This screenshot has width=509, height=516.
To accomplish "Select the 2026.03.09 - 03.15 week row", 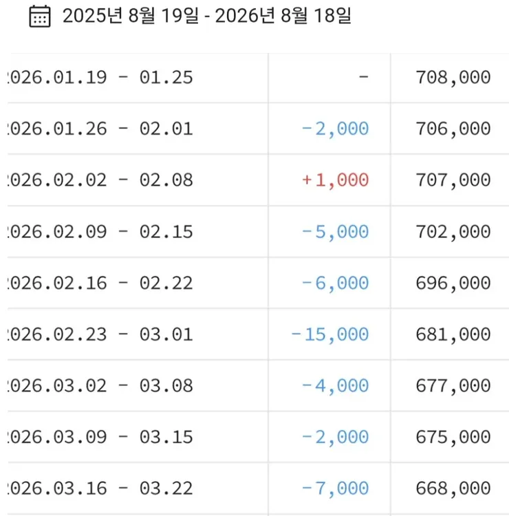I will tap(259, 437).
